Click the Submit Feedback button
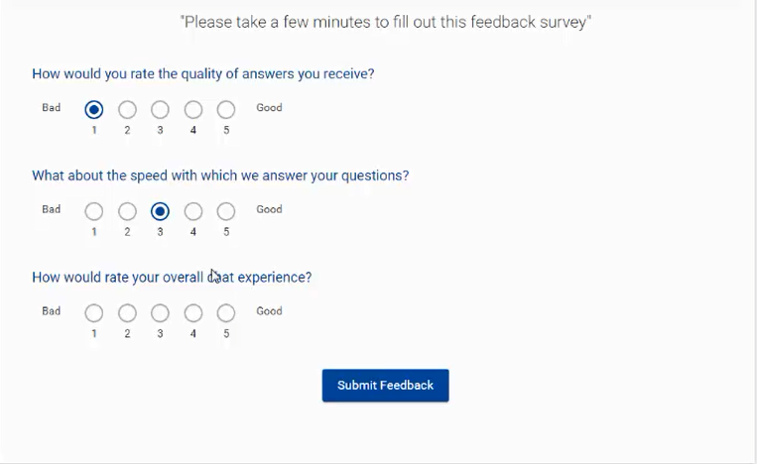 385,386
